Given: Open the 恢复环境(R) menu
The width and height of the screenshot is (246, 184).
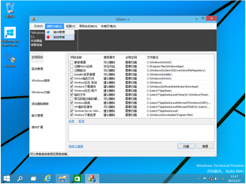Looking at the screenshot, I should click(109, 26).
